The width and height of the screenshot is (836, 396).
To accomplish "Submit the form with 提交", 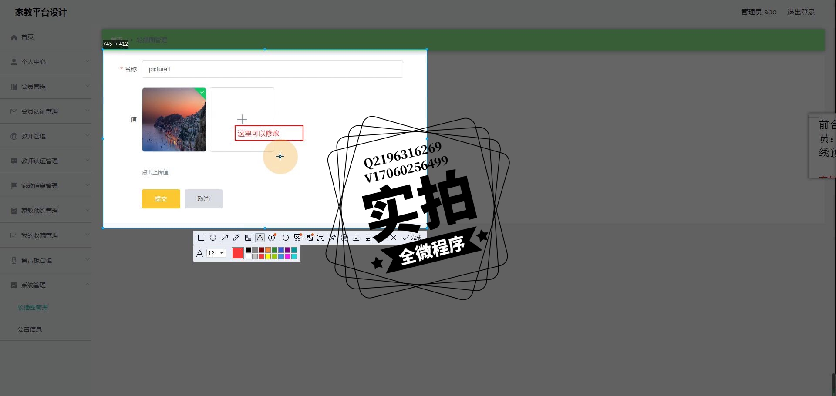I will click(161, 199).
